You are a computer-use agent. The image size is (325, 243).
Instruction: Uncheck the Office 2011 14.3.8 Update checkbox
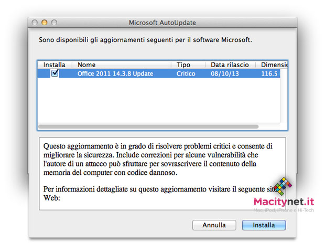point(55,73)
